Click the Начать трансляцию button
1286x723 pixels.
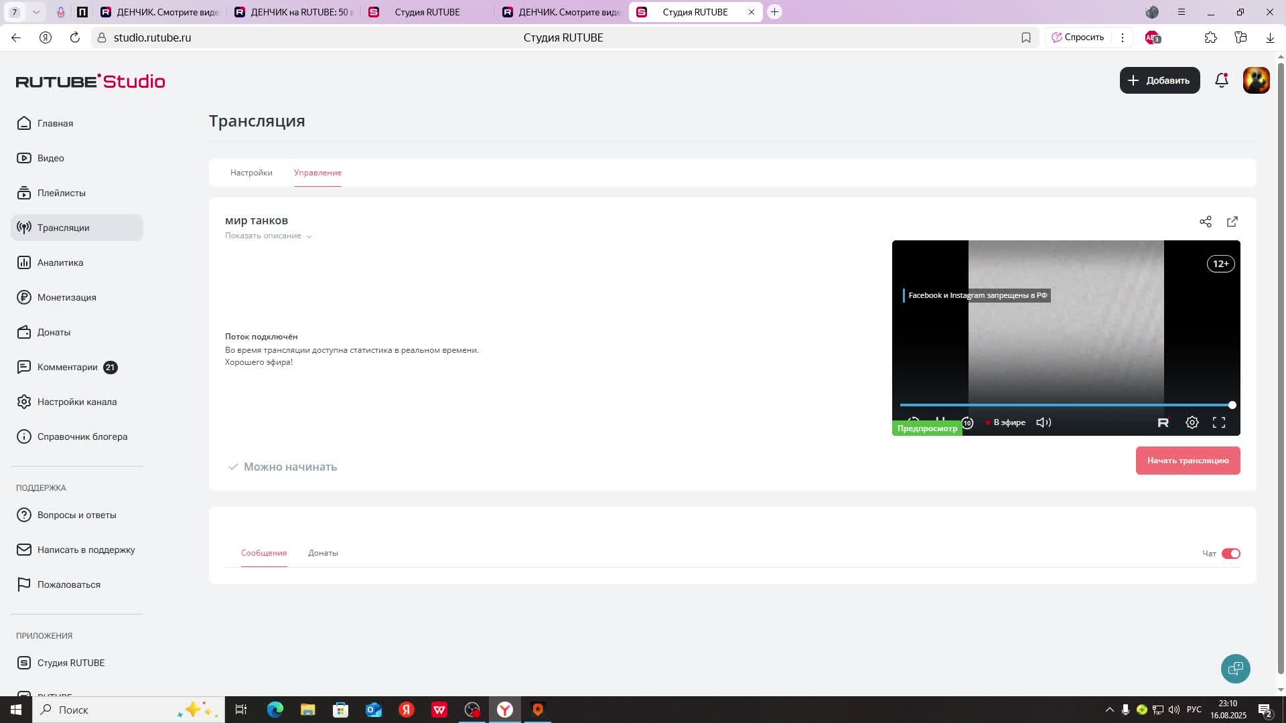click(x=1188, y=461)
